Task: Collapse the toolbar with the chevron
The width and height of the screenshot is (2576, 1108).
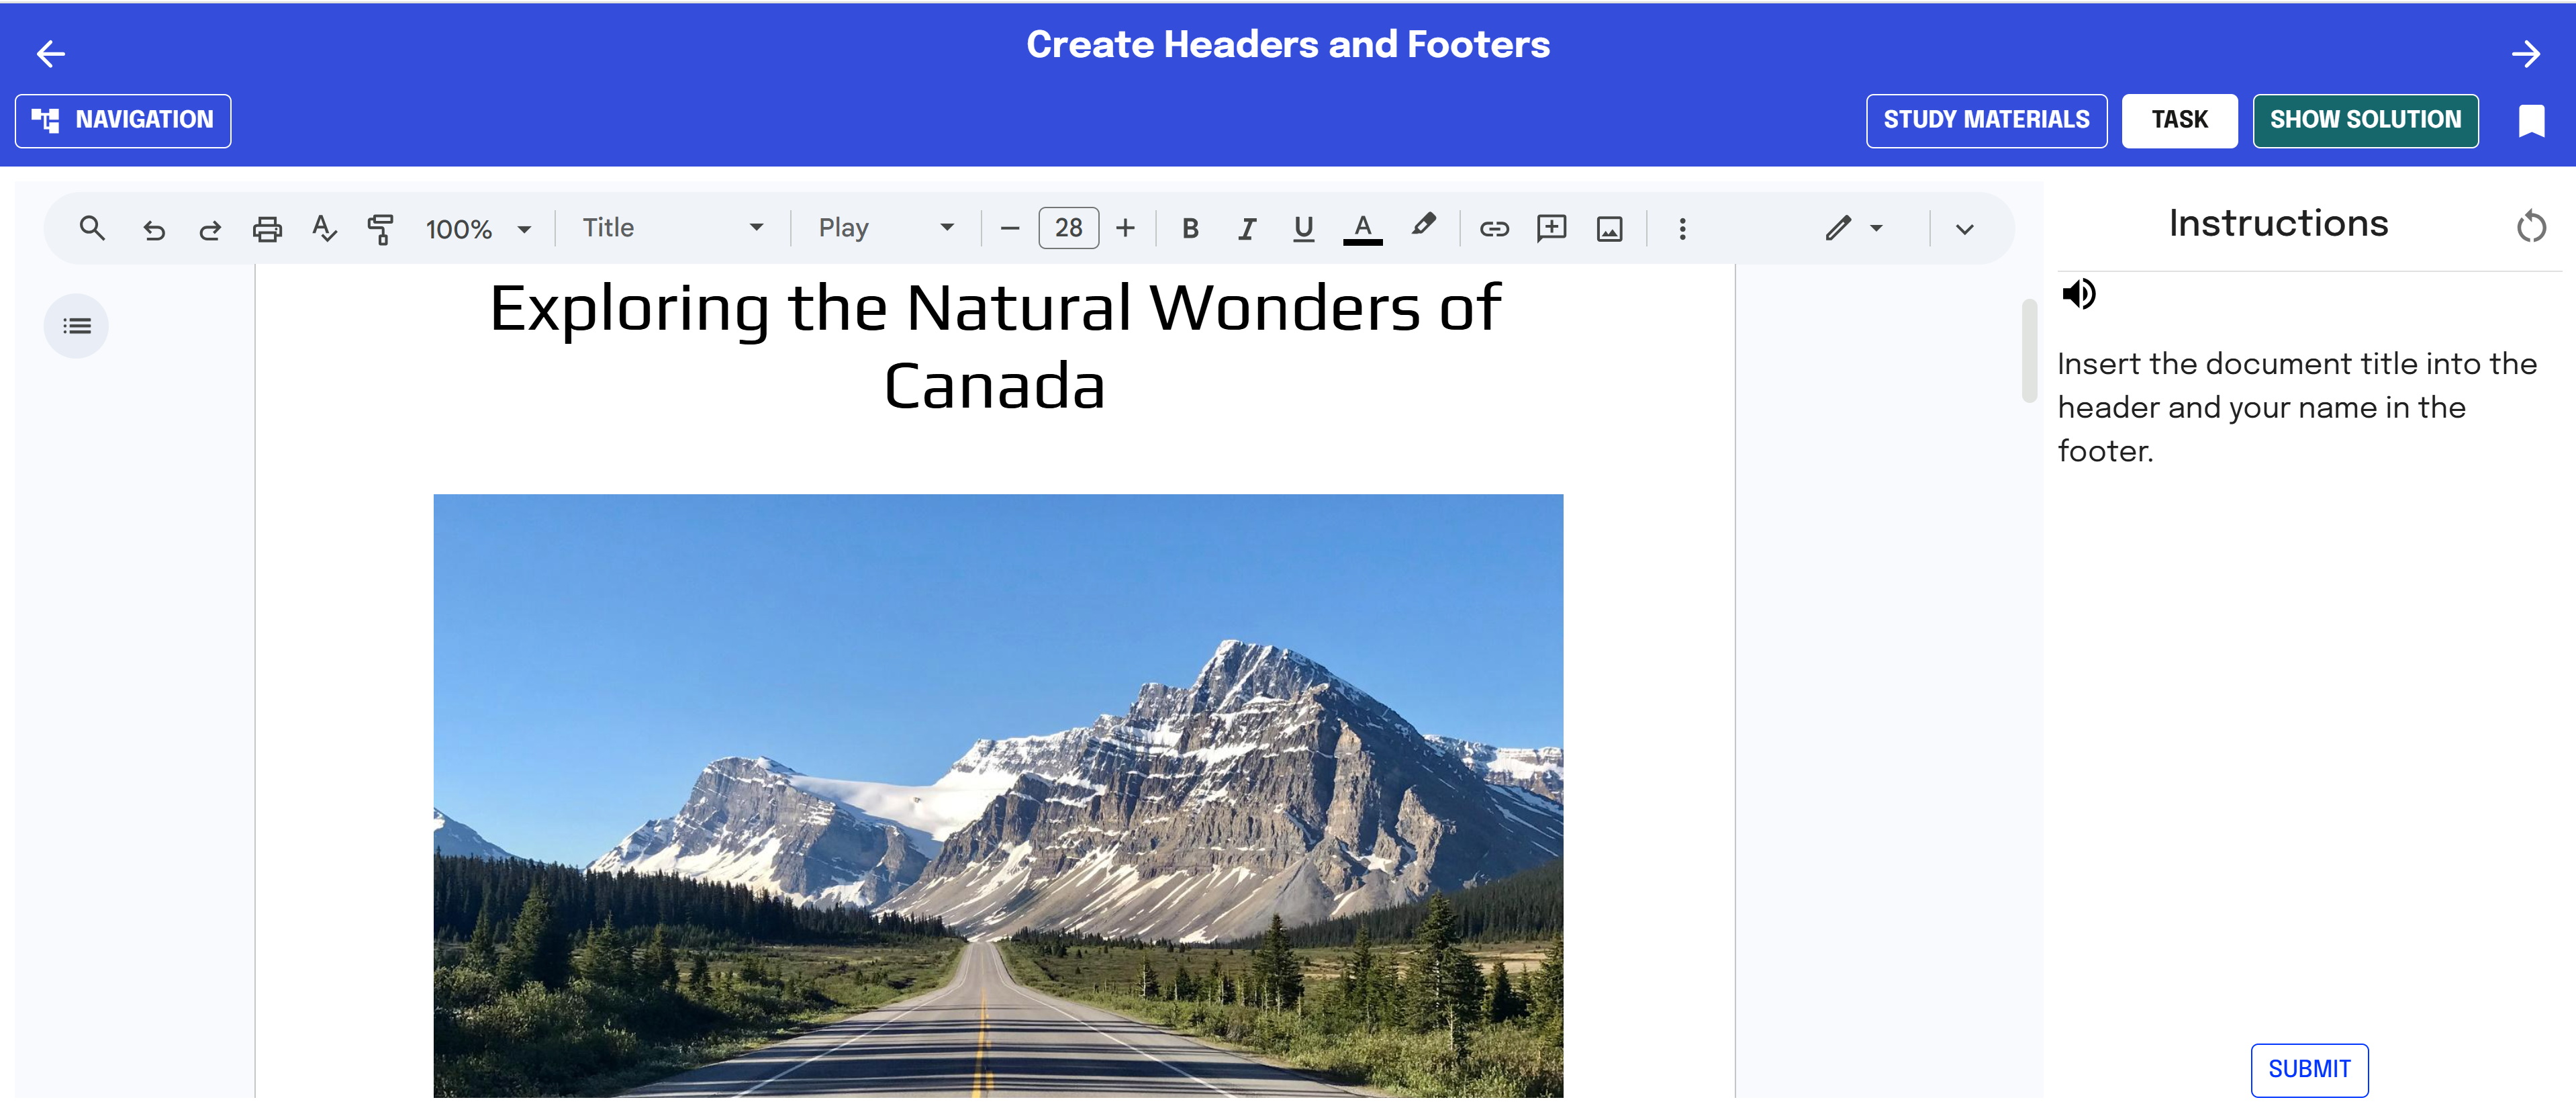Action: coord(1964,230)
